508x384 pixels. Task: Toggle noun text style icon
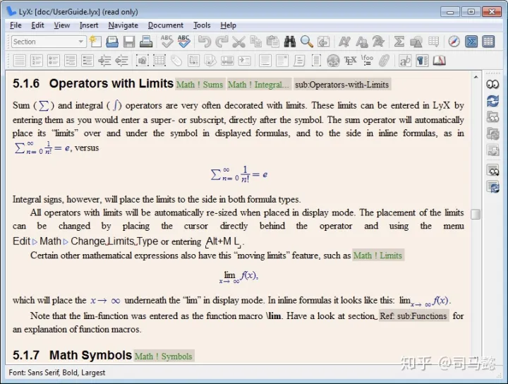(x=361, y=42)
